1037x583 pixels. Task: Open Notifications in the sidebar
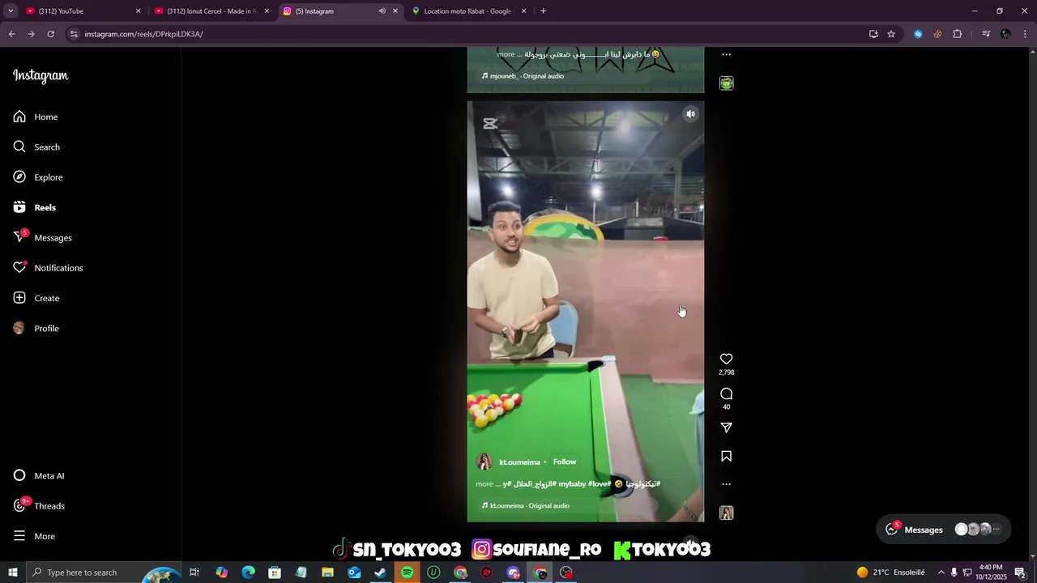point(48,268)
